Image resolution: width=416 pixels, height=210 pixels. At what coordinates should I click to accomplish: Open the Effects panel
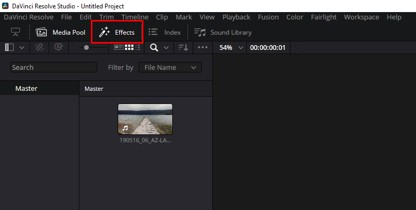[117, 32]
